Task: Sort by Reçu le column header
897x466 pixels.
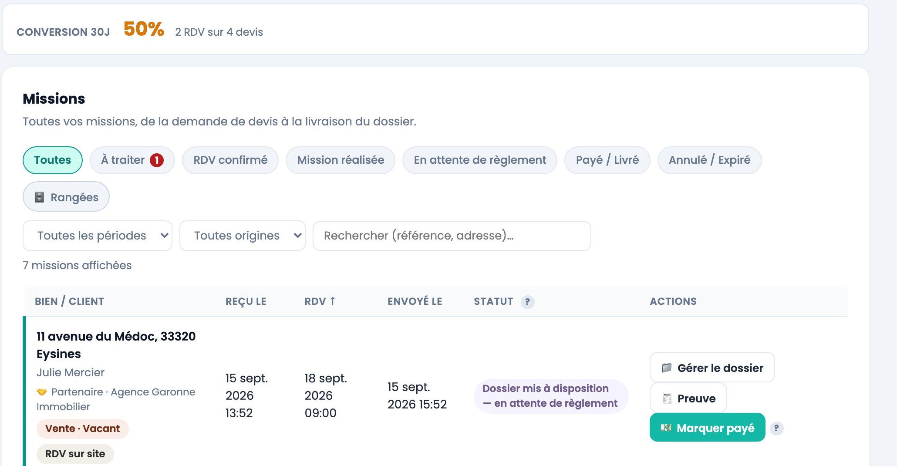Action: pos(246,301)
